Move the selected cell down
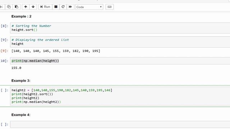The height and width of the screenshot is (129, 230). [x=33, y=7]
